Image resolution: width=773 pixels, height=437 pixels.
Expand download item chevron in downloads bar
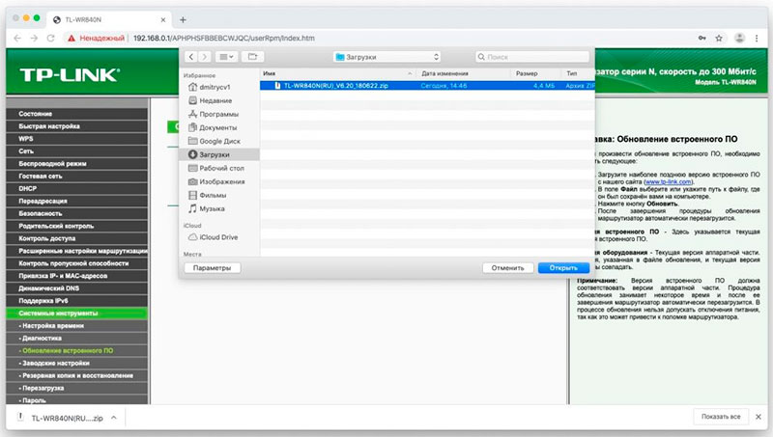pos(114,417)
